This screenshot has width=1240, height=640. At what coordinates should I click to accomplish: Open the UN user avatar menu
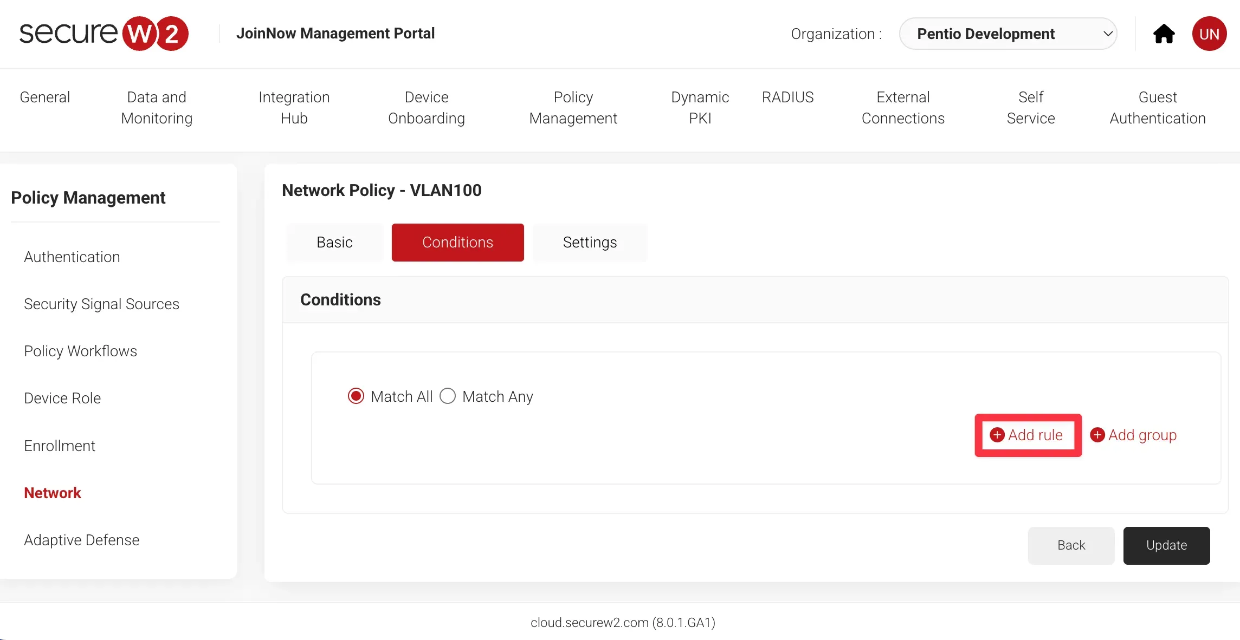(1209, 34)
